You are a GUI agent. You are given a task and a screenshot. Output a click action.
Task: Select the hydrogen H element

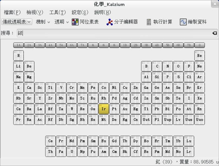(x=18, y=56)
